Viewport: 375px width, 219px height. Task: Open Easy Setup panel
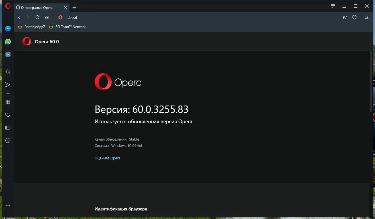(x=367, y=17)
